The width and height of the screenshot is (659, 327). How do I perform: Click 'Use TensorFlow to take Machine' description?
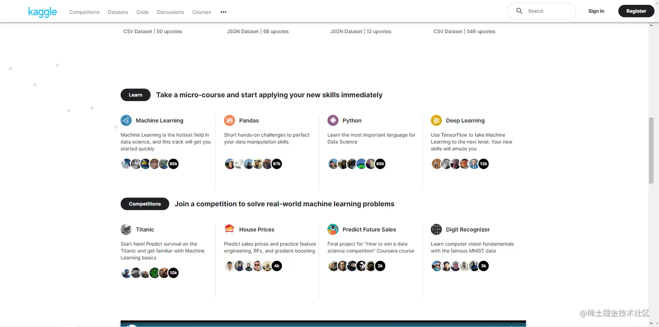(472, 142)
